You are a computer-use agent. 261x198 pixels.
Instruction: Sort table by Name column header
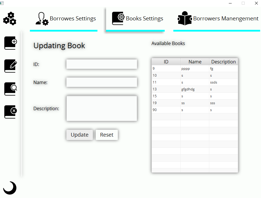point(195,62)
